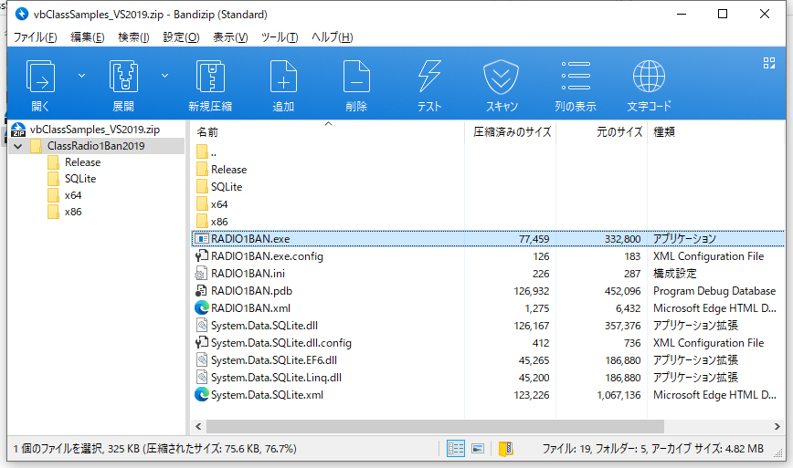Select RADIO1BAN.ini file

248,274
